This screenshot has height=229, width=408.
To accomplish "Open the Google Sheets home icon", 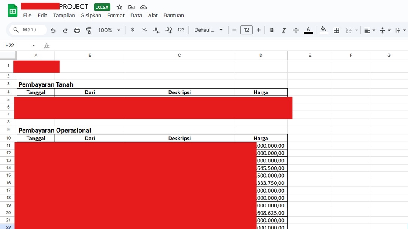I will (x=12, y=11).
